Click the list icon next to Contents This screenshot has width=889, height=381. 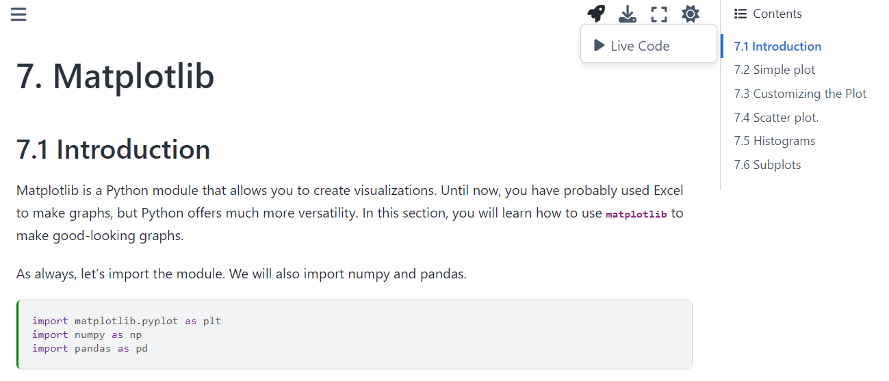click(x=740, y=14)
